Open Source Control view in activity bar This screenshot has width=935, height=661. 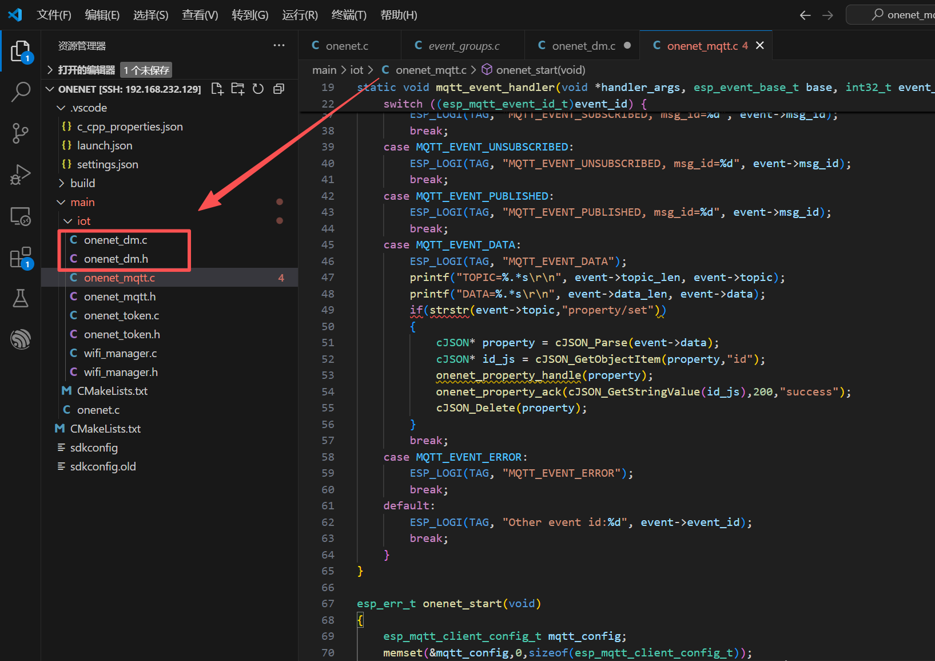pos(21,133)
